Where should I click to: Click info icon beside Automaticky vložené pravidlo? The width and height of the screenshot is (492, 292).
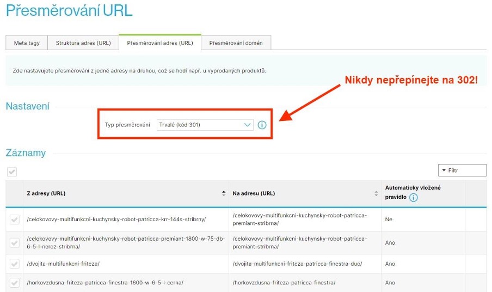click(413, 197)
